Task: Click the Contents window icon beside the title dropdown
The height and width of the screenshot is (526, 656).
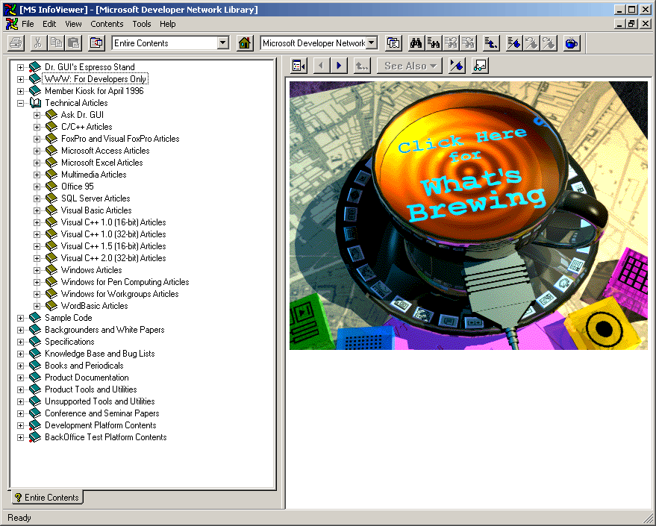Action: click(393, 43)
